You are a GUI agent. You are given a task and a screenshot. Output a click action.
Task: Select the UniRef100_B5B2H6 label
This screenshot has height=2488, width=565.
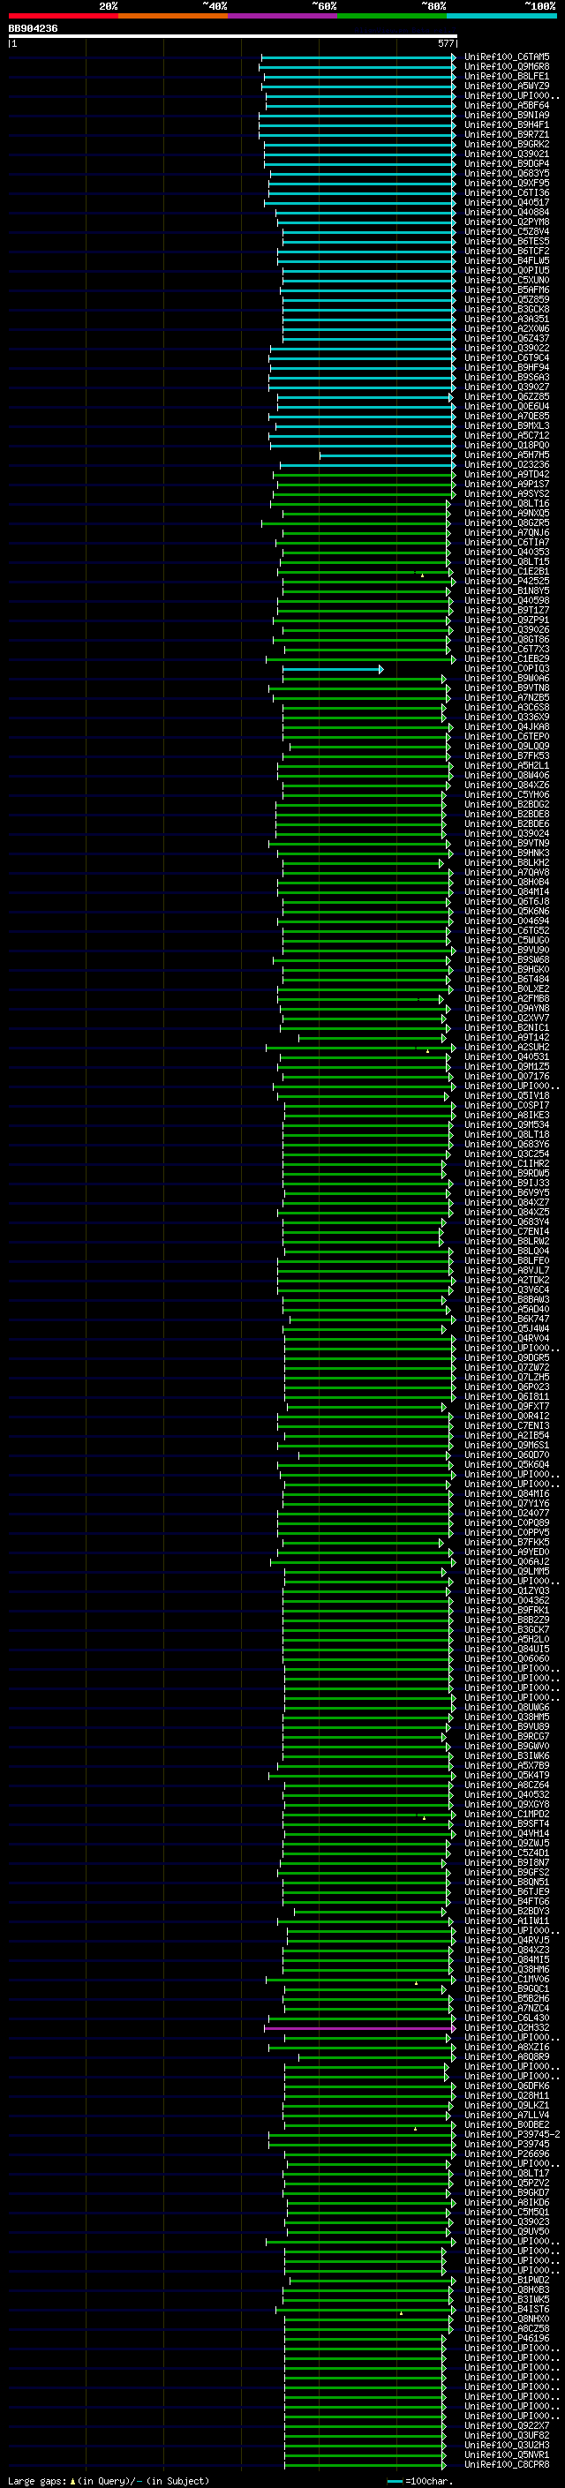(507, 1998)
